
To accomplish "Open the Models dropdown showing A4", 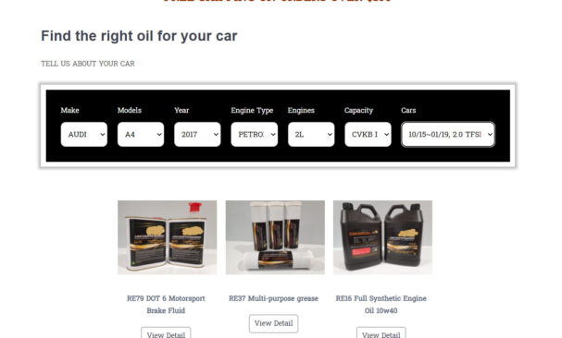I will tap(141, 135).
